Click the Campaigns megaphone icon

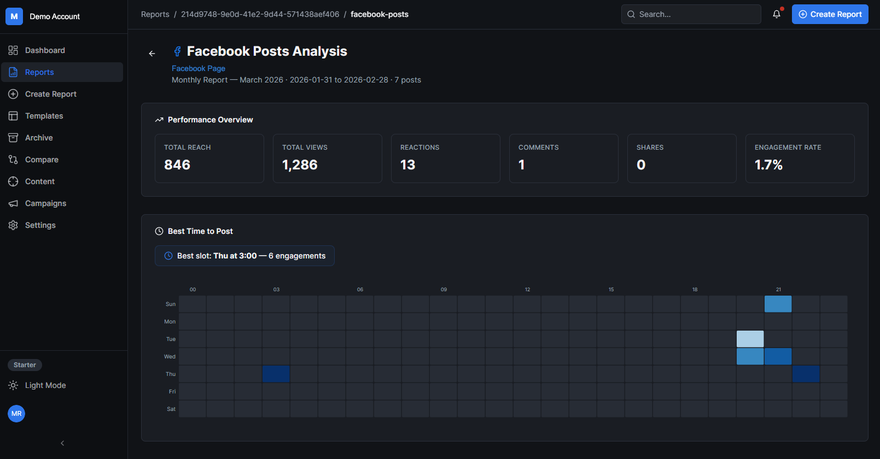pos(13,203)
